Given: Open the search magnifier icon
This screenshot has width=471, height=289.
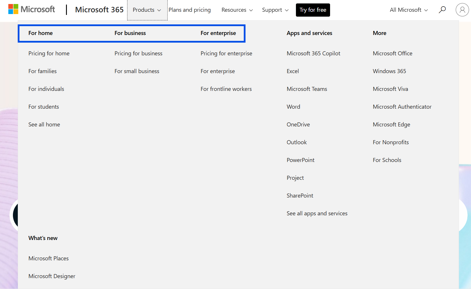Looking at the screenshot, I should pyautogui.click(x=442, y=10).
